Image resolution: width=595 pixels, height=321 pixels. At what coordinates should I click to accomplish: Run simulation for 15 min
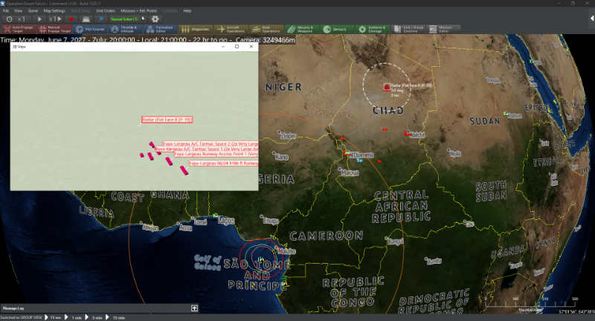coord(115,317)
